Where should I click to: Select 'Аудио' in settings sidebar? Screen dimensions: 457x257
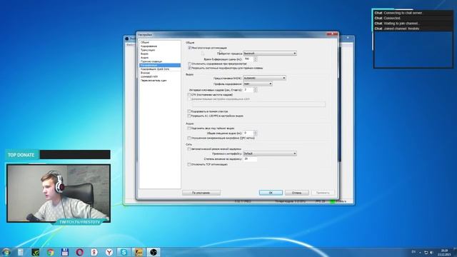[x=144, y=58]
